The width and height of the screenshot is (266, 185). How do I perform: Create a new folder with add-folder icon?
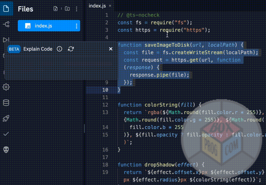[x=67, y=9]
